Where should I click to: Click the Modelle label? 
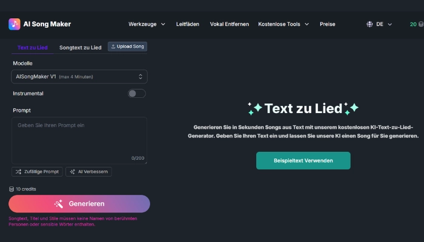pyautogui.click(x=23, y=63)
